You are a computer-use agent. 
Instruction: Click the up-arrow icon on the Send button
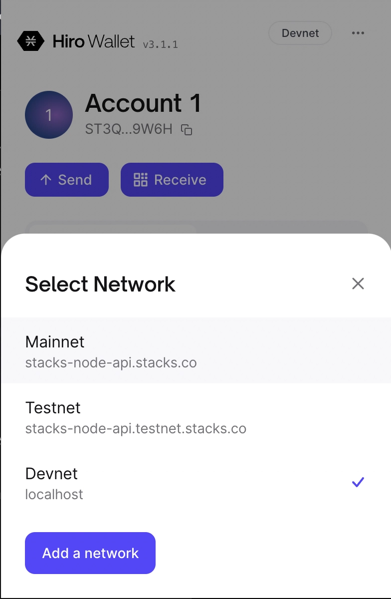tap(46, 180)
